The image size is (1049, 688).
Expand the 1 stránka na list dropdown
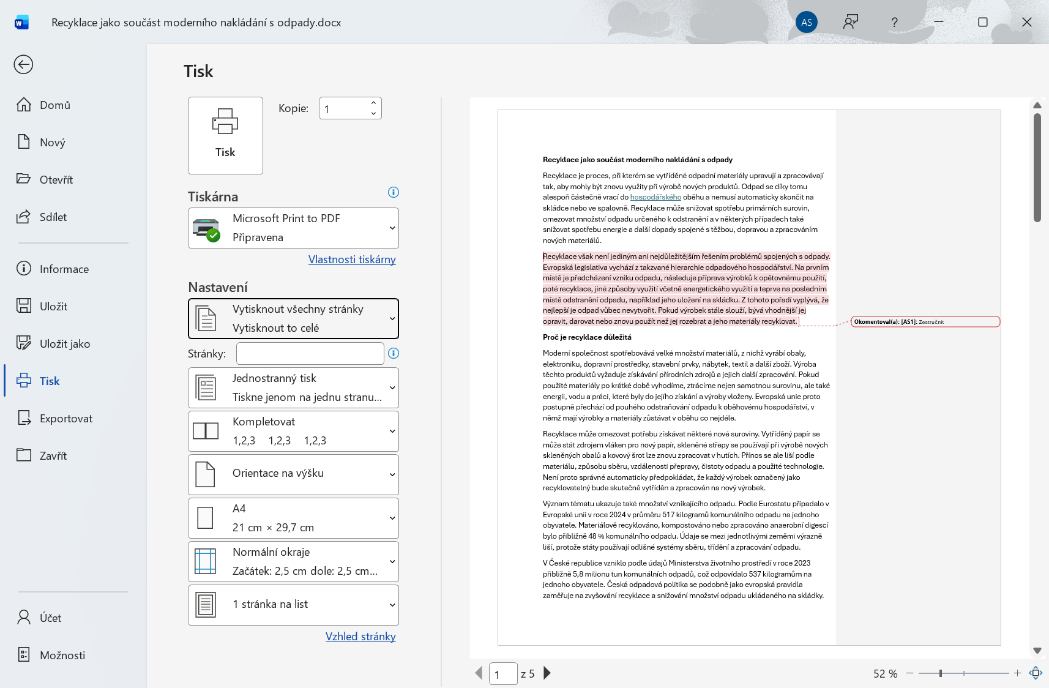coord(293,605)
